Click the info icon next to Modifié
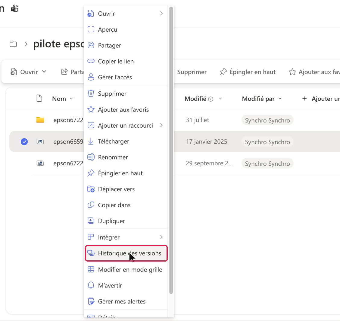 [x=211, y=99]
